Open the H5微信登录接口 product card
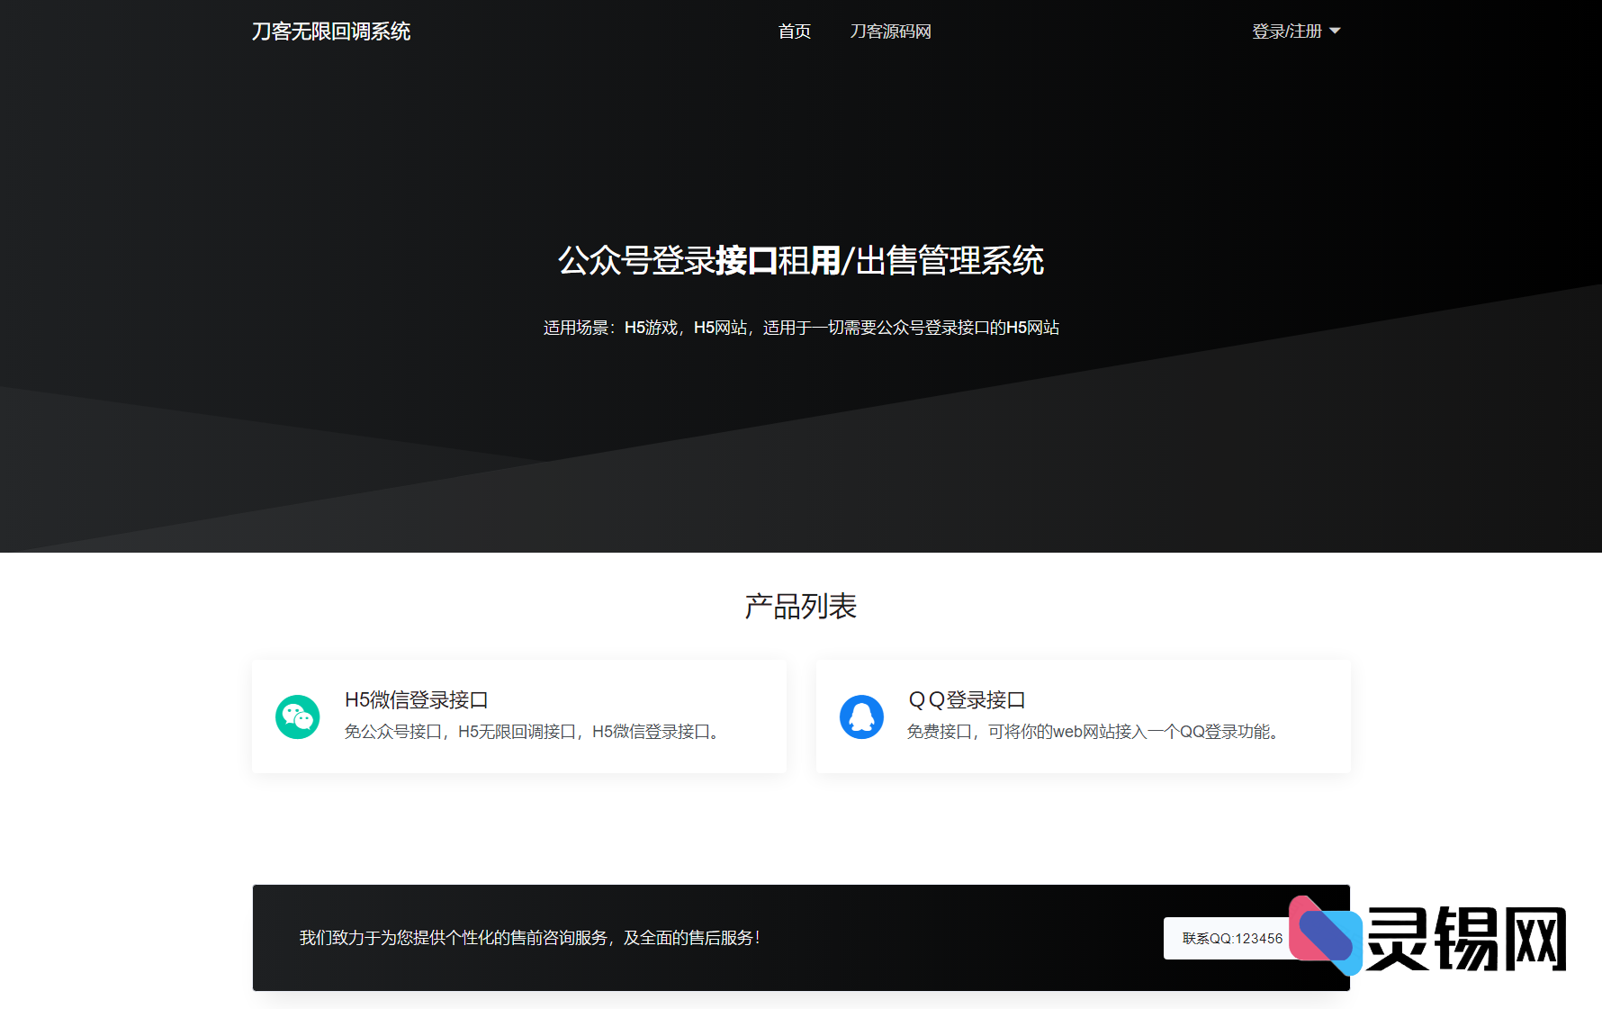This screenshot has width=1602, height=1009. [x=519, y=716]
